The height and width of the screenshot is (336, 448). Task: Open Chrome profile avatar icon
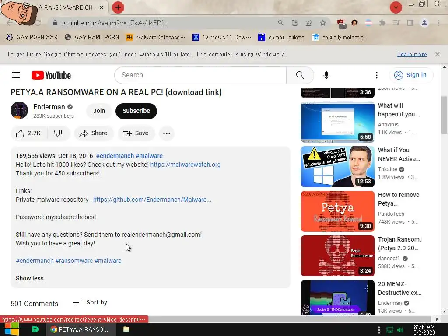click(424, 23)
